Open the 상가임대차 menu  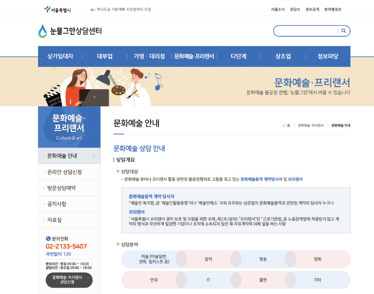tap(60, 56)
